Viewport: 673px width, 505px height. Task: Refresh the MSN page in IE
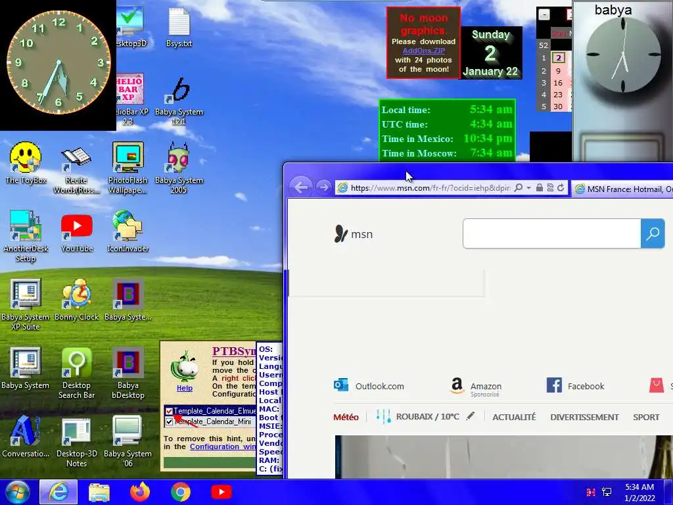(561, 187)
